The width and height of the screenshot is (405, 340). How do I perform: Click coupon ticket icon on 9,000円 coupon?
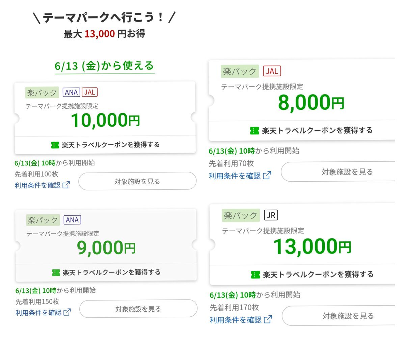pos(56,272)
